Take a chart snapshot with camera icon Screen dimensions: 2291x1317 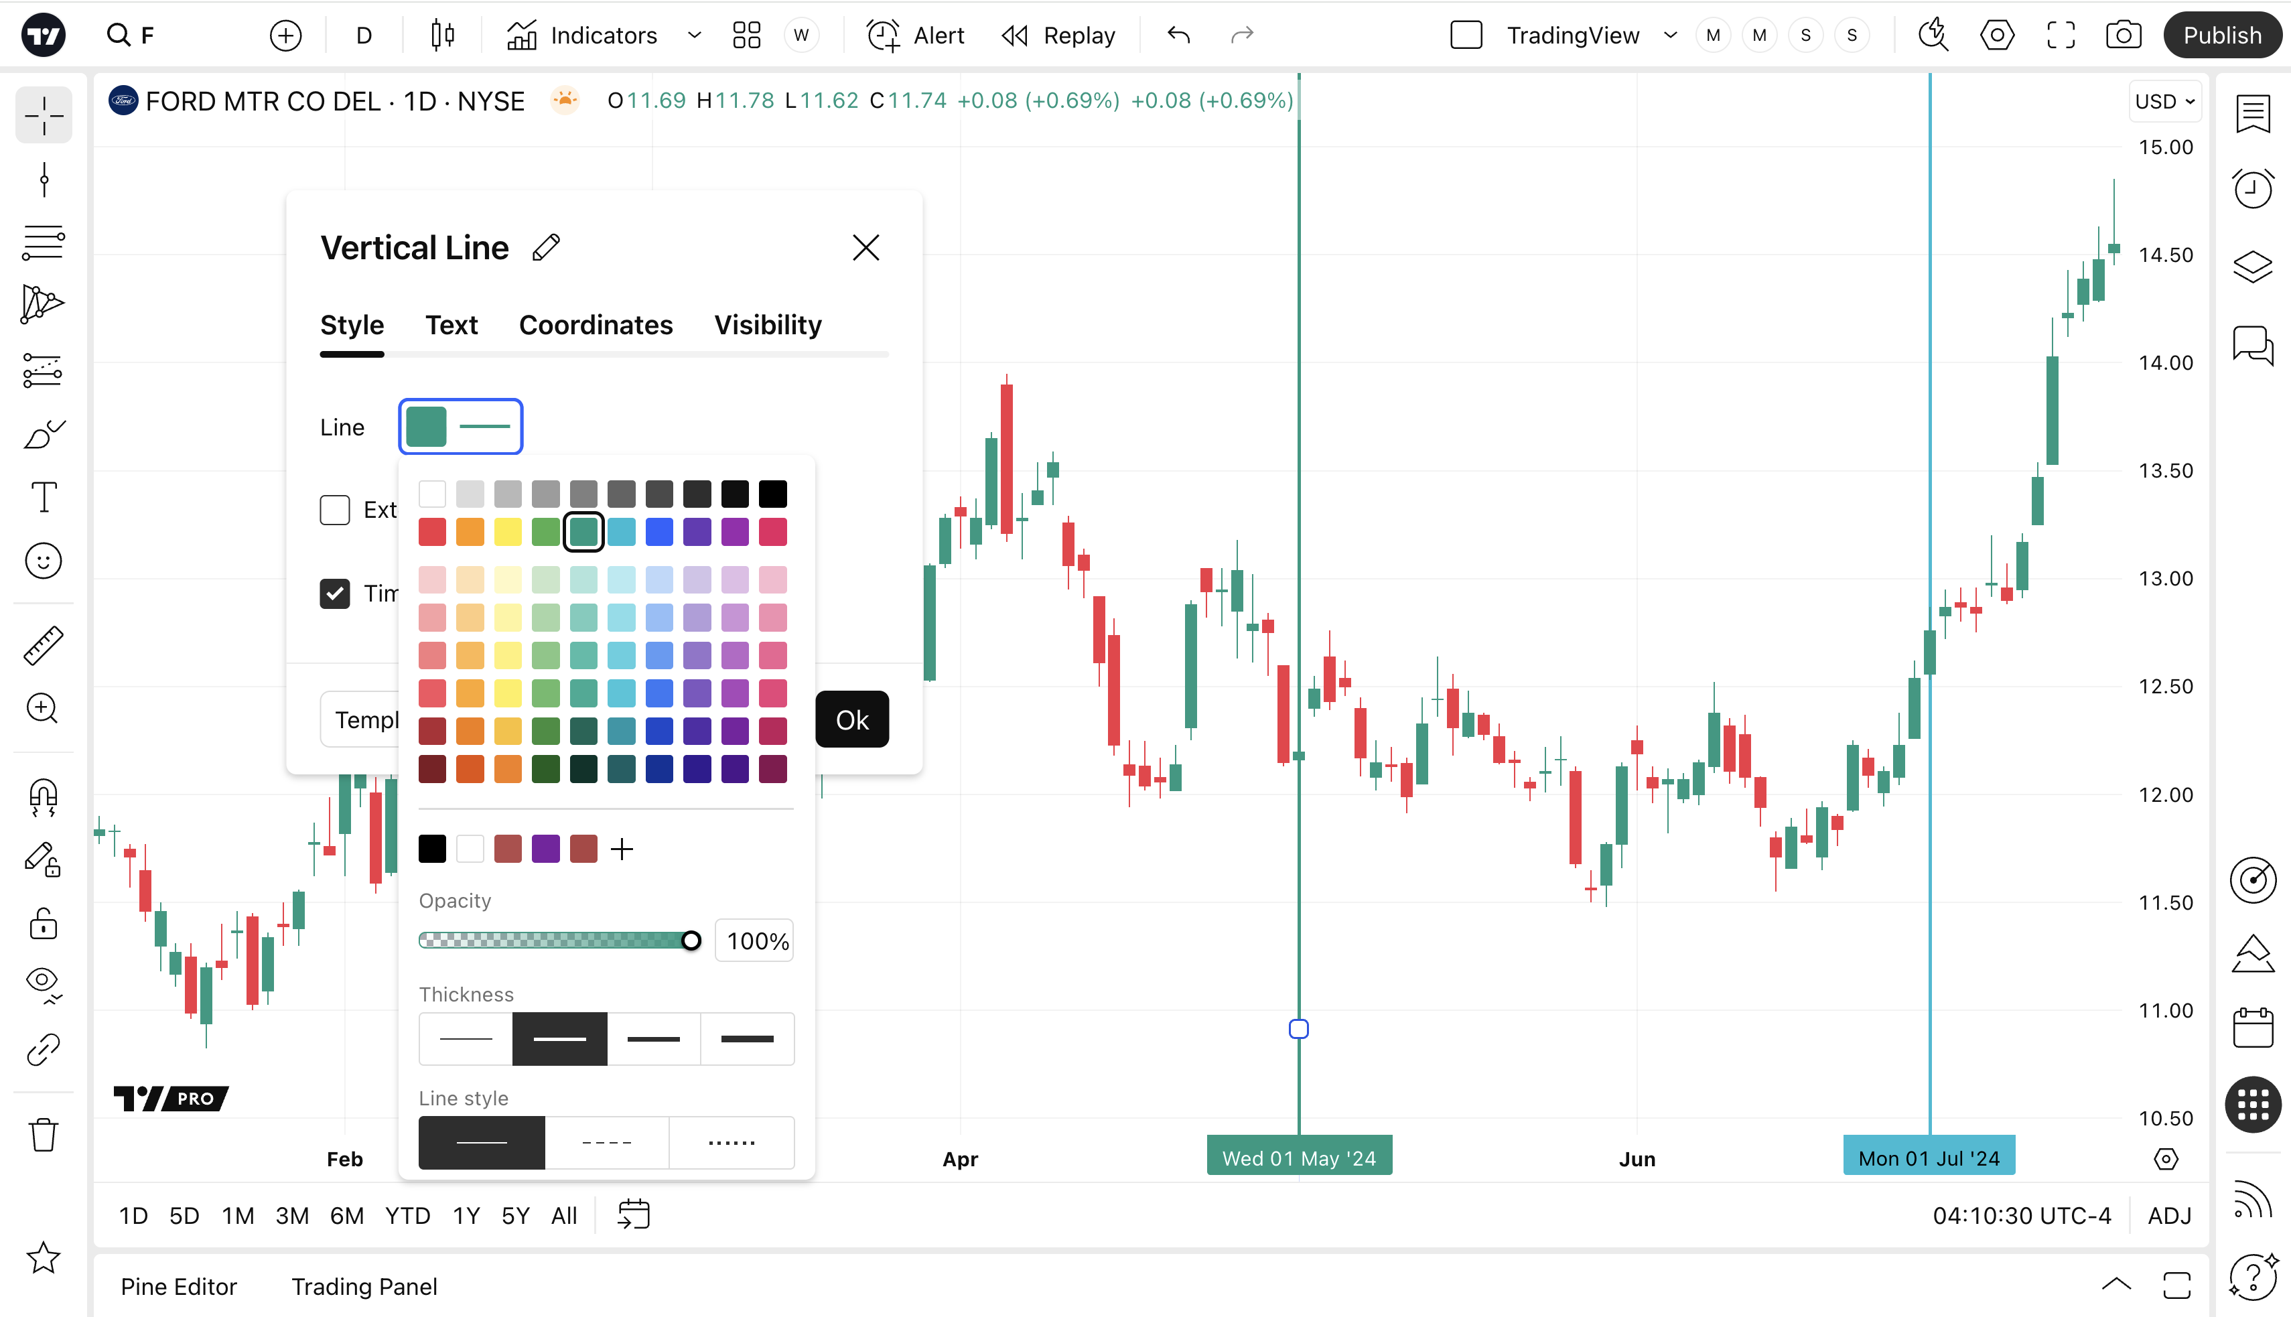[2123, 36]
